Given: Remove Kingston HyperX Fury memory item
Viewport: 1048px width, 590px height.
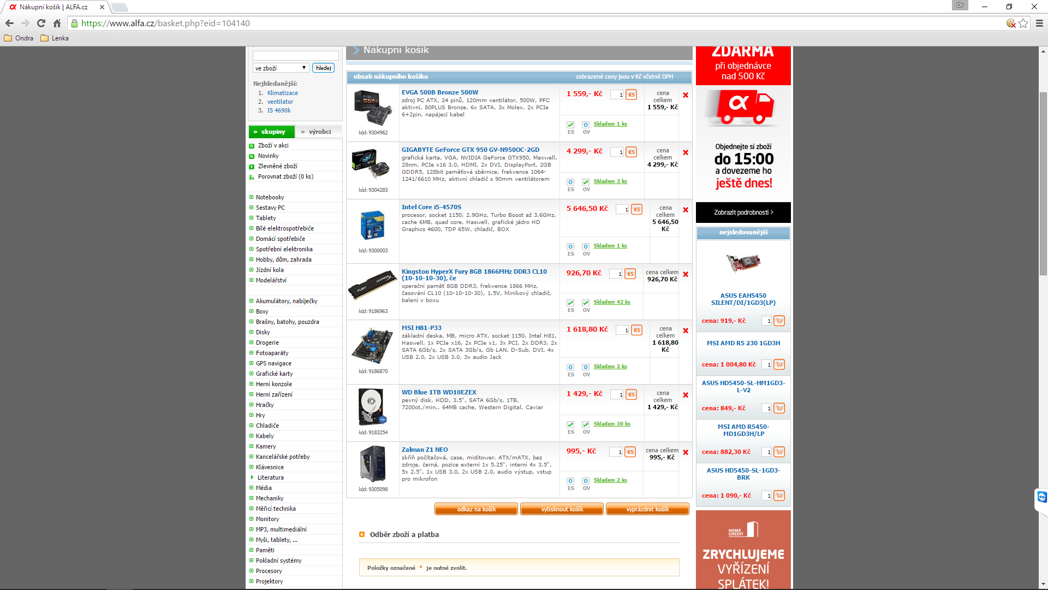Looking at the screenshot, I should pyautogui.click(x=686, y=274).
